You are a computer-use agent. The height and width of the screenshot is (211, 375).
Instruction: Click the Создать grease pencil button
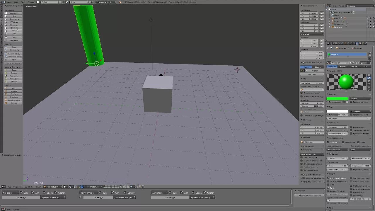315,71
